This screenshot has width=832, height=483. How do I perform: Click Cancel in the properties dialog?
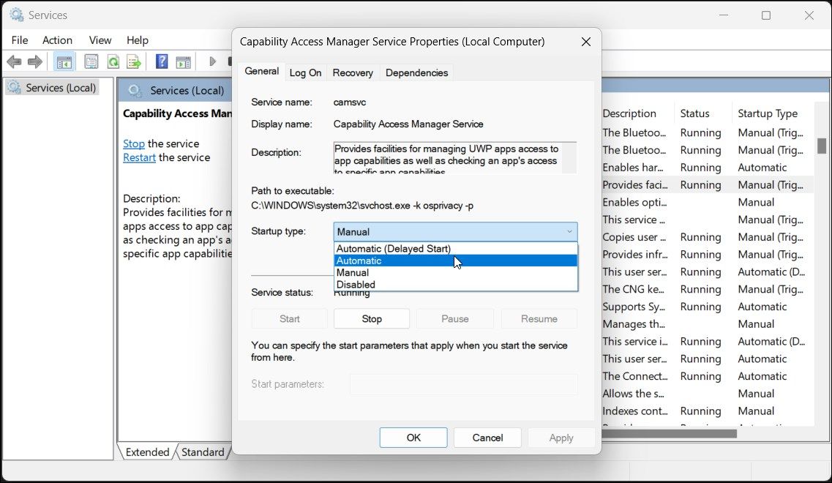point(487,438)
